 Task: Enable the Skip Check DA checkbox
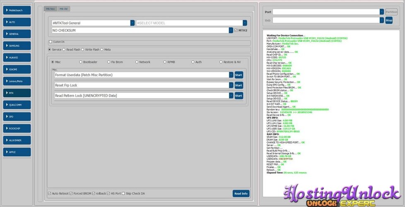pos(123,193)
